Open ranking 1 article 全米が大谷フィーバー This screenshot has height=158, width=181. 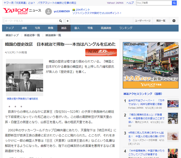point(146,102)
